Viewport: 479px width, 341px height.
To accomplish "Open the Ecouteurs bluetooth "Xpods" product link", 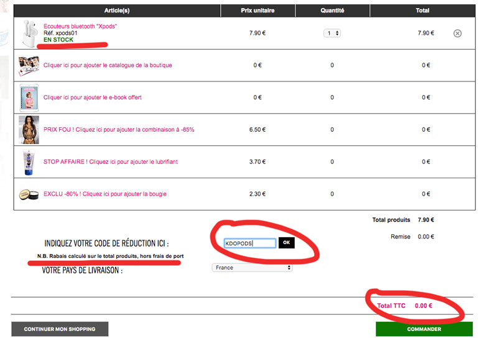I will click(80, 26).
